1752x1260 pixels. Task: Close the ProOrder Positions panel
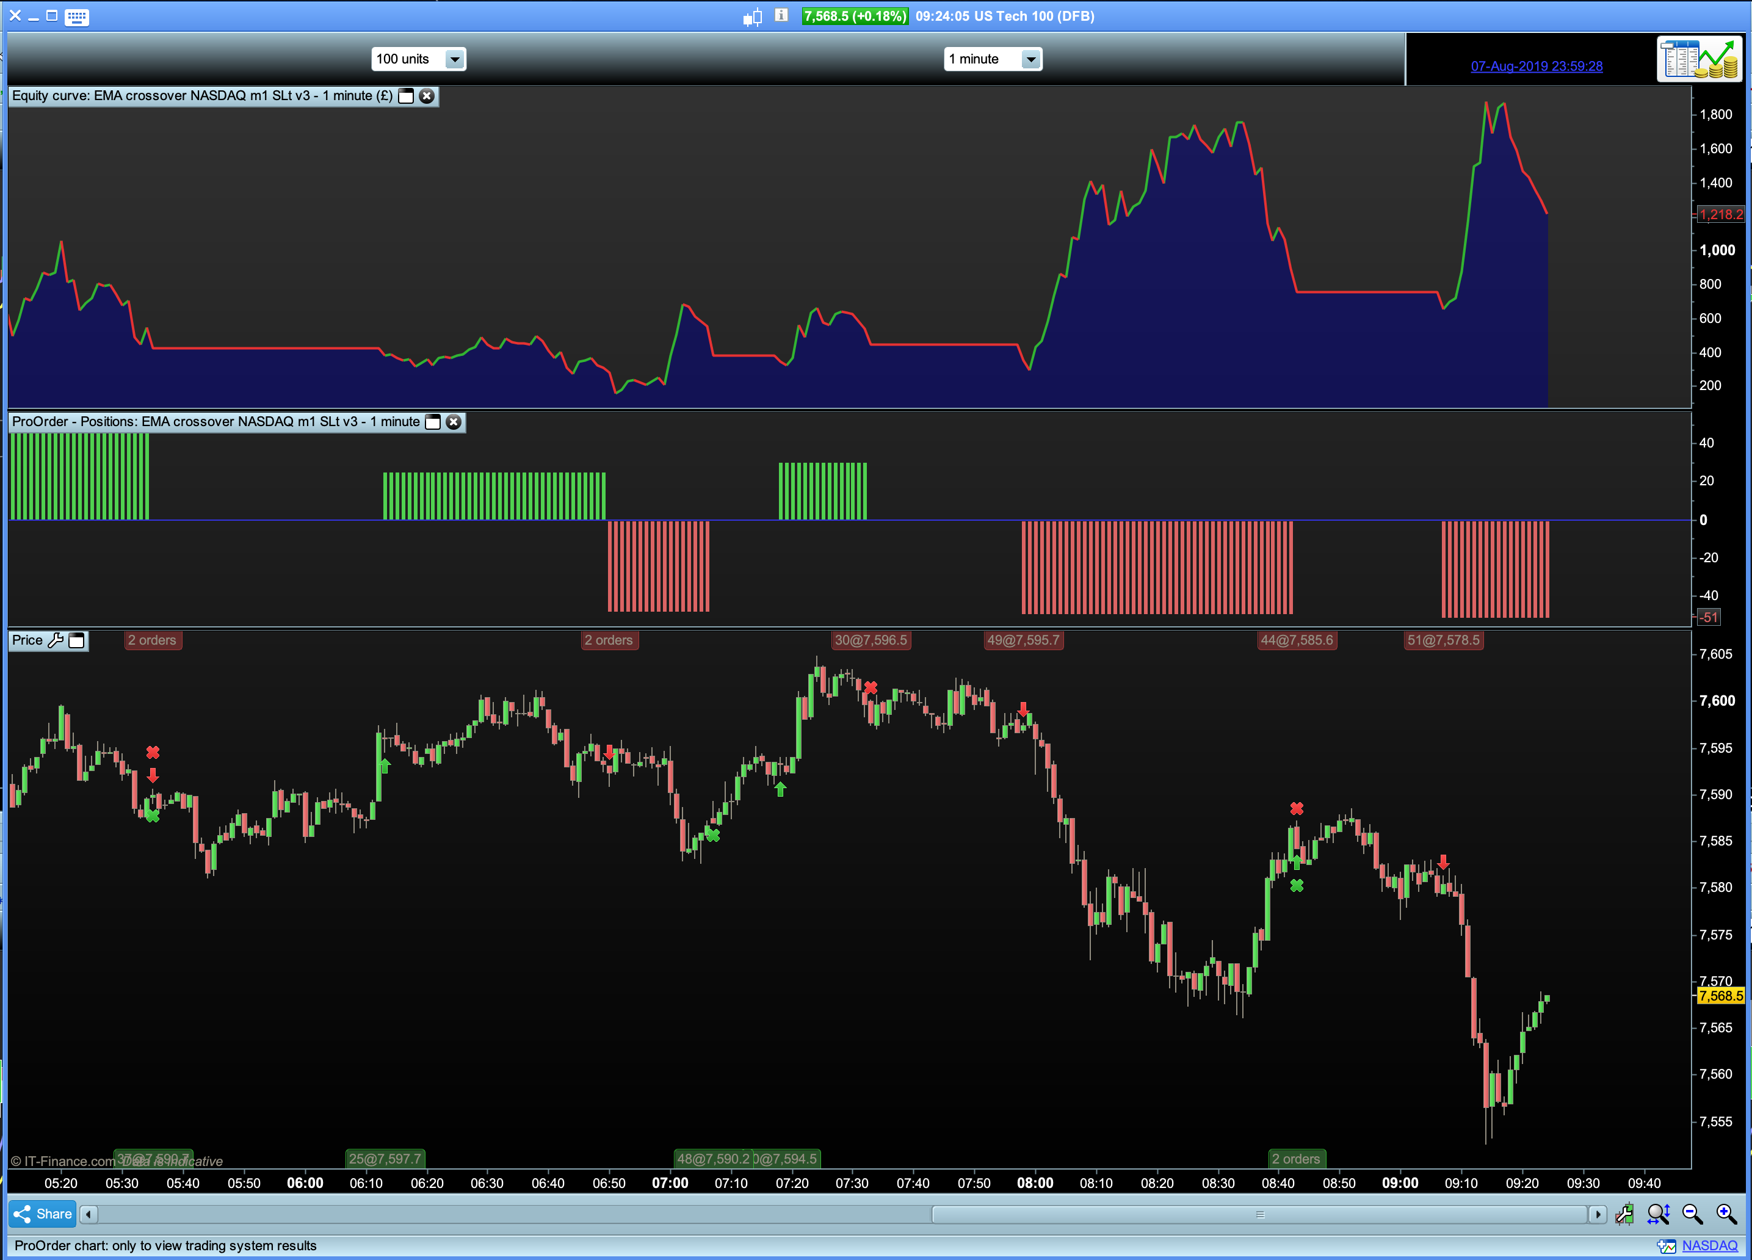(x=454, y=422)
